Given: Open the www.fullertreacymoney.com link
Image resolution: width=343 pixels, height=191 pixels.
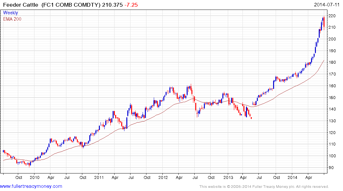Looking at the screenshot, I should coord(31,187).
